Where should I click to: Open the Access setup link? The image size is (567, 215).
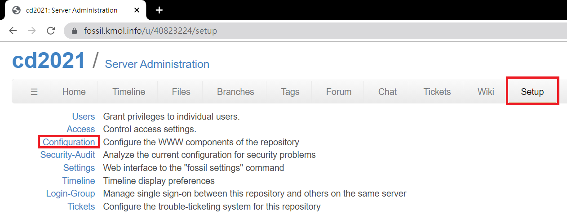point(81,129)
